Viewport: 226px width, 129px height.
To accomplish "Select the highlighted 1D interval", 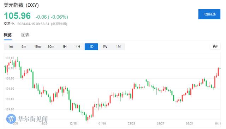I will pyautogui.click(x=91, y=47).
